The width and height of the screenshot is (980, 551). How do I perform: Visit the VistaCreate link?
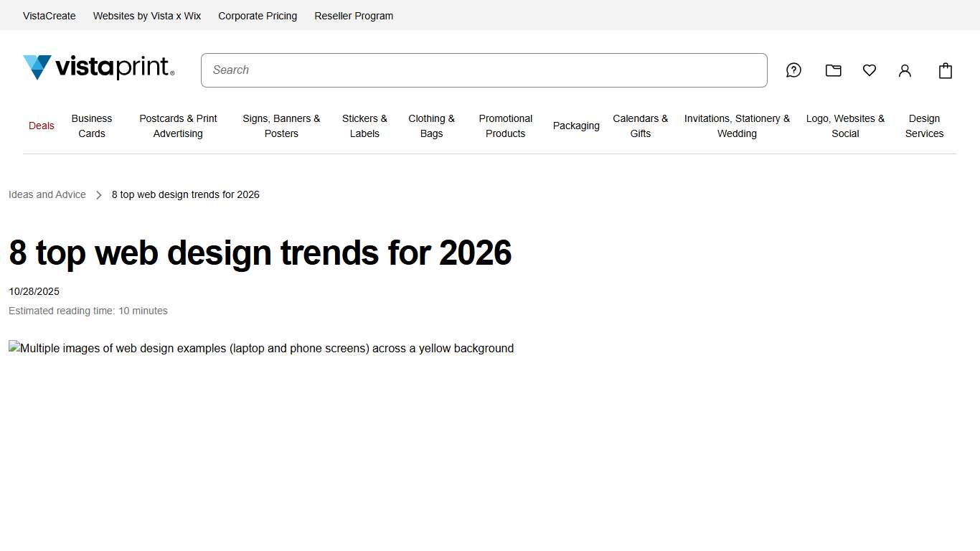coord(49,15)
